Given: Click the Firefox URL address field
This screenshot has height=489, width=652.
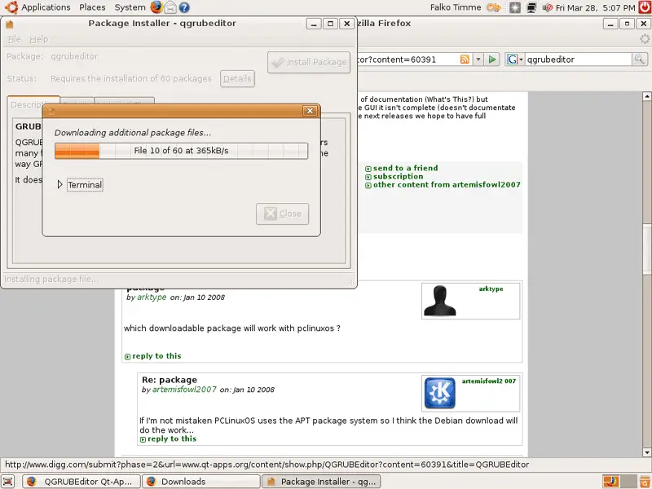Looking at the screenshot, I should pos(407,59).
